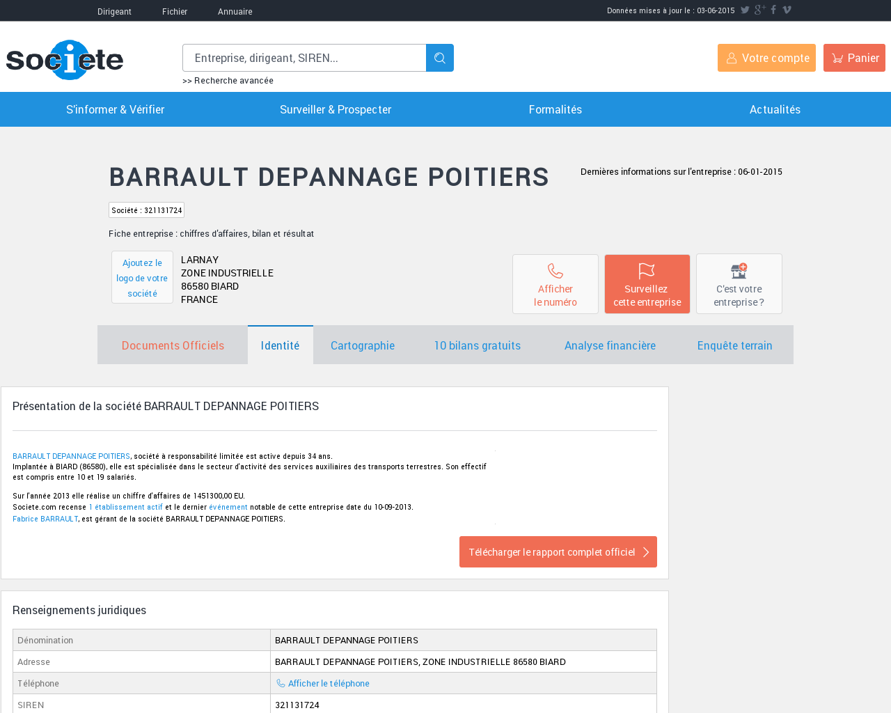891x713 pixels.
Task: Open the Analyse financière tab
Action: 610,345
